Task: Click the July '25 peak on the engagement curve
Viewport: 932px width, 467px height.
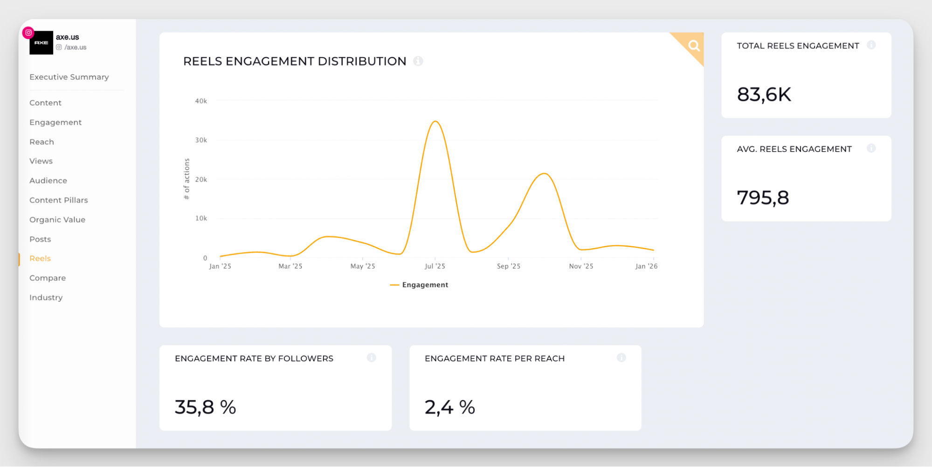Action: pyautogui.click(x=435, y=121)
